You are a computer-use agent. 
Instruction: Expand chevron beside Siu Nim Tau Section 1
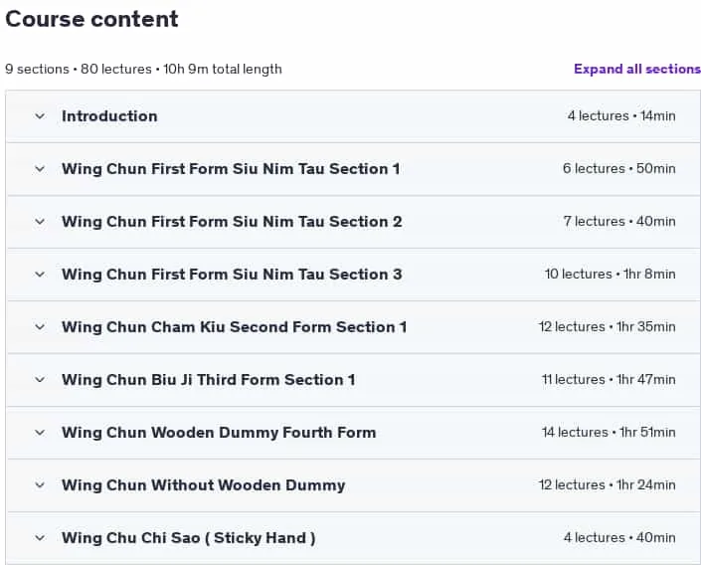click(x=40, y=169)
